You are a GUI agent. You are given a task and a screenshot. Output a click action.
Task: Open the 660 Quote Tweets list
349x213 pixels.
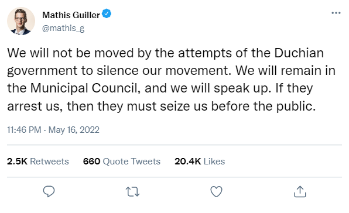point(122,161)
